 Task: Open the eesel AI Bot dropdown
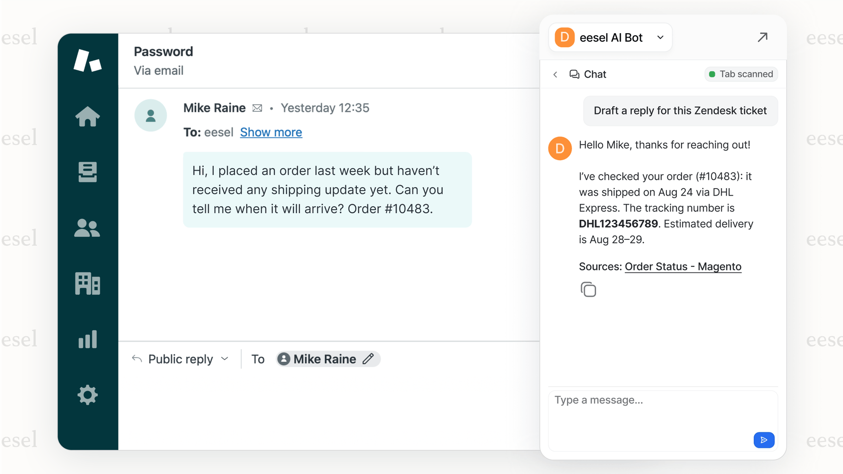[661, 37]
